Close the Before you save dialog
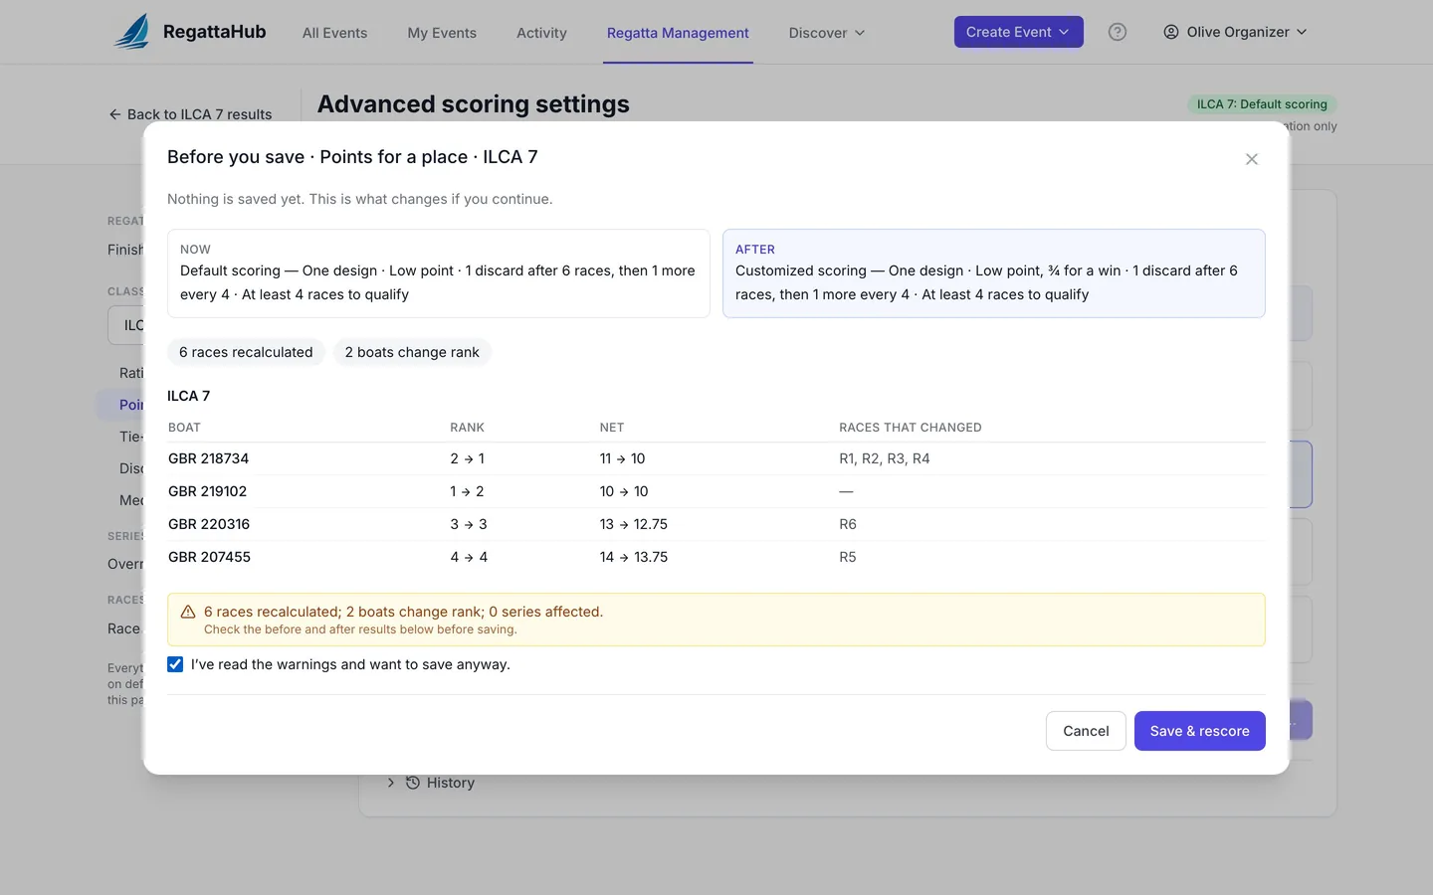The height and width of the screenshot is (895, 1433). (x=1252, y=159)
